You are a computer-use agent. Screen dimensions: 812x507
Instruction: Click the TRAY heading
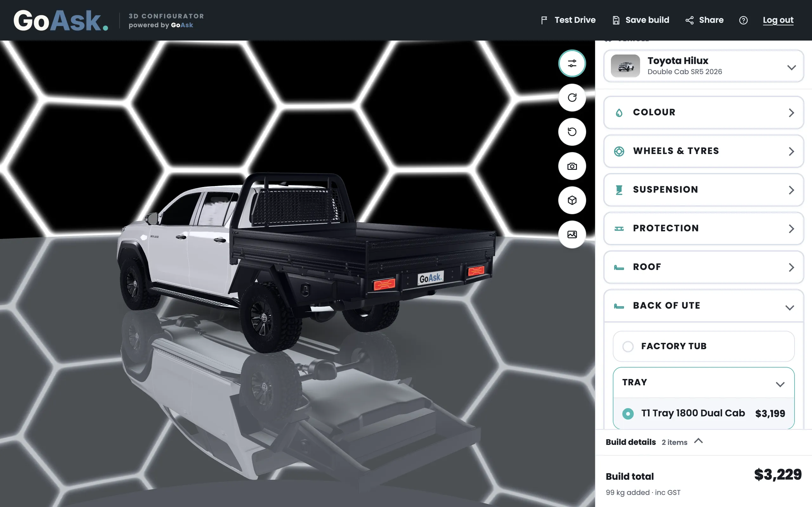(x=634, y=382)
